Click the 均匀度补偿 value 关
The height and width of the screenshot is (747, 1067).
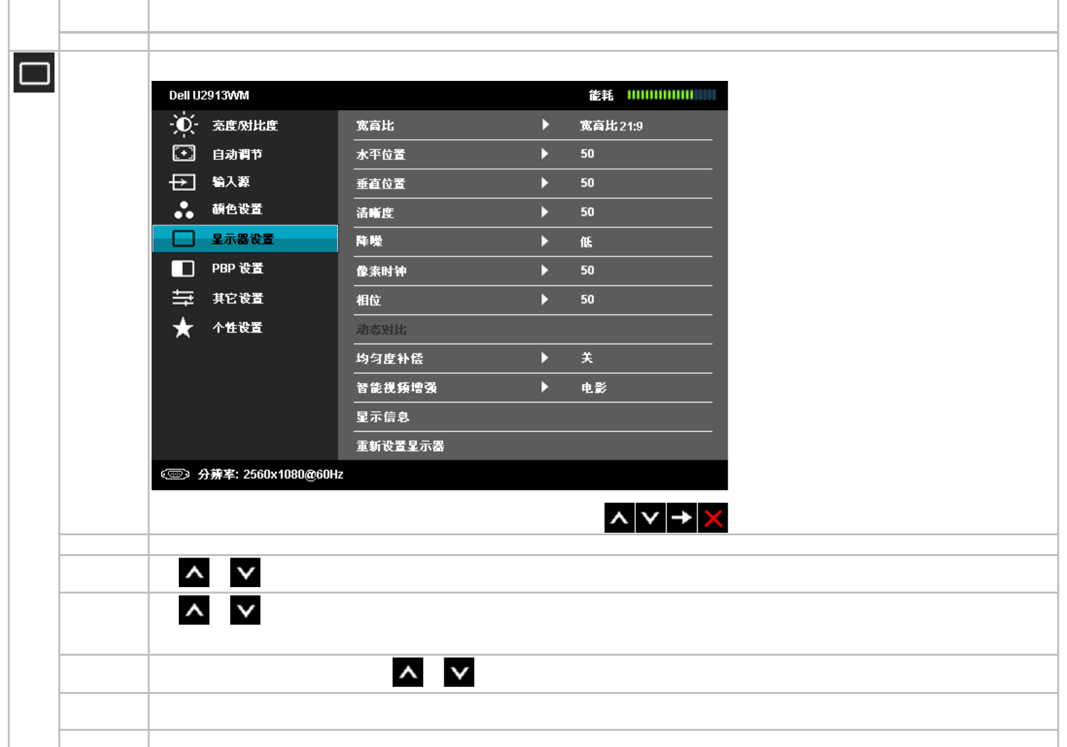pos(587,358)
